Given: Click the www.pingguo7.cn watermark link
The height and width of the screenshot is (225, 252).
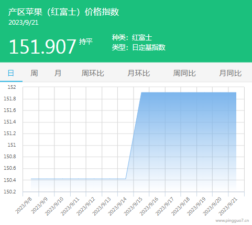Looking at the screenshot, I should 232,221.
